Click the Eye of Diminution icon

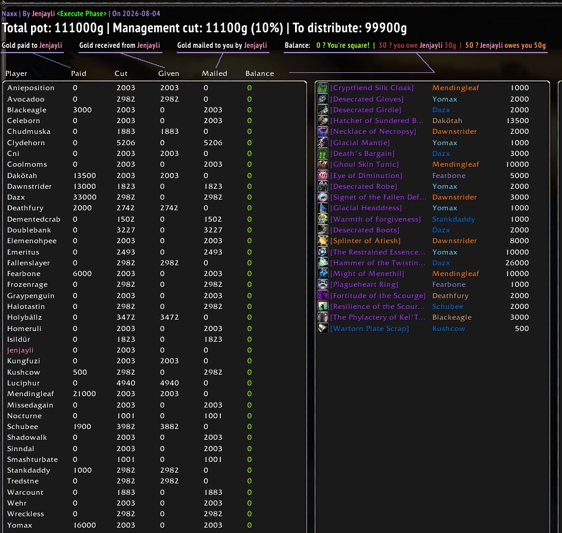pos(323,176)
